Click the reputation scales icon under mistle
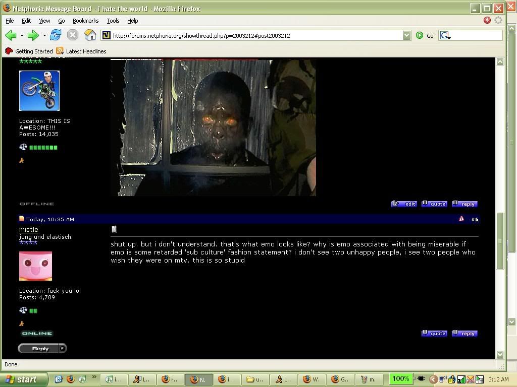Image resolution: width=517 pixels, height=387 pixels. [x=23, y=310]
